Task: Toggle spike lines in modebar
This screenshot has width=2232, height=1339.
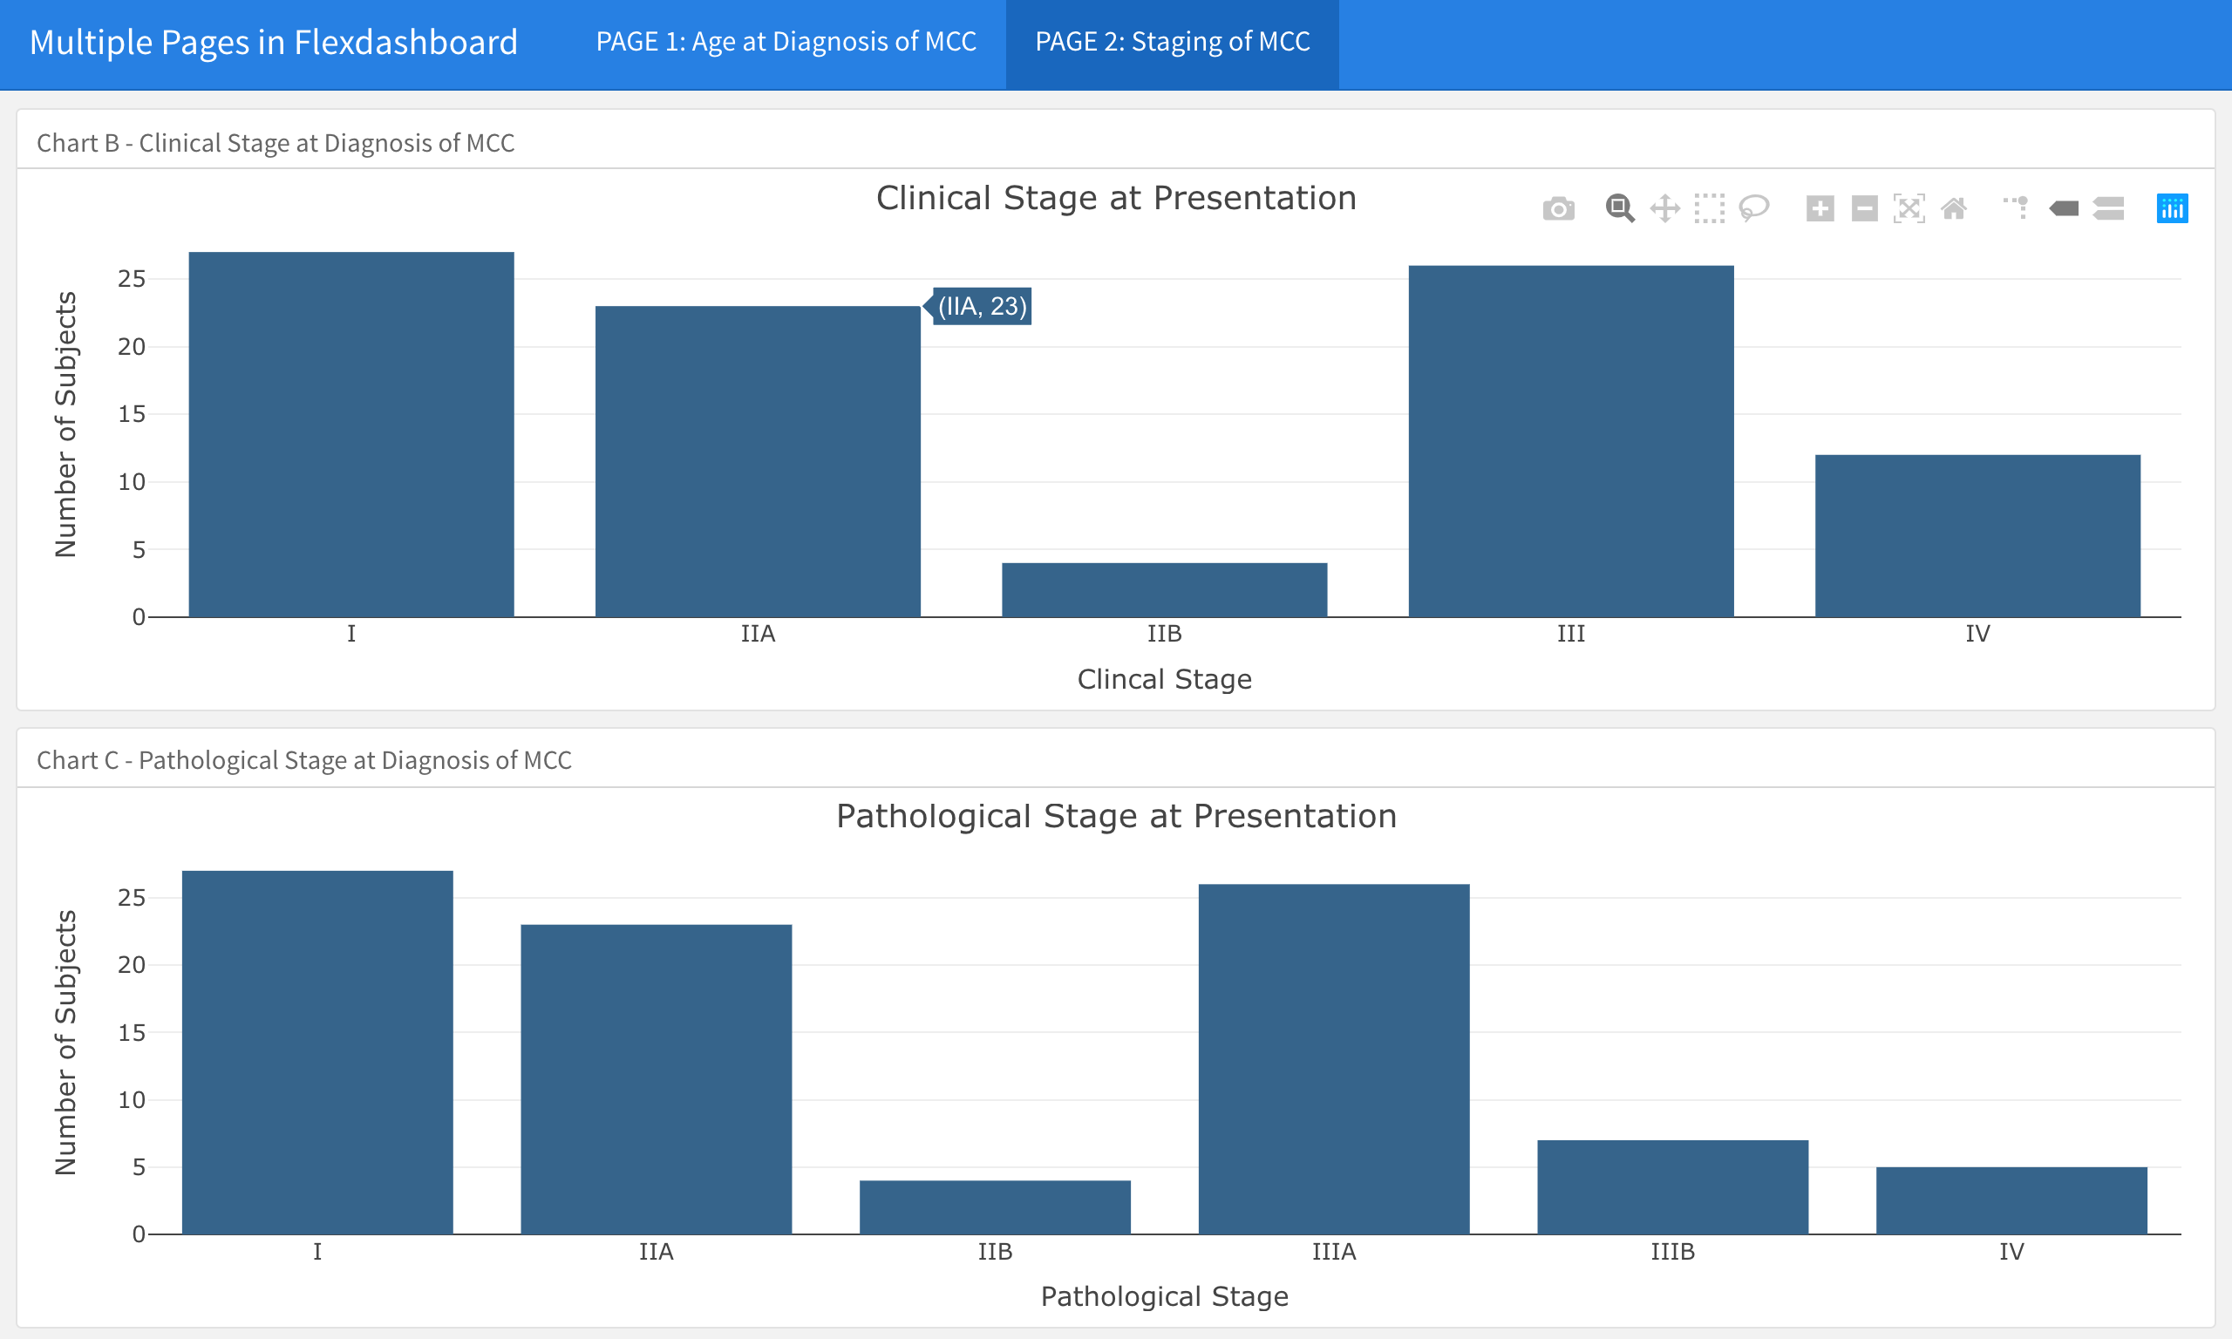Action: pos(2017,208)
